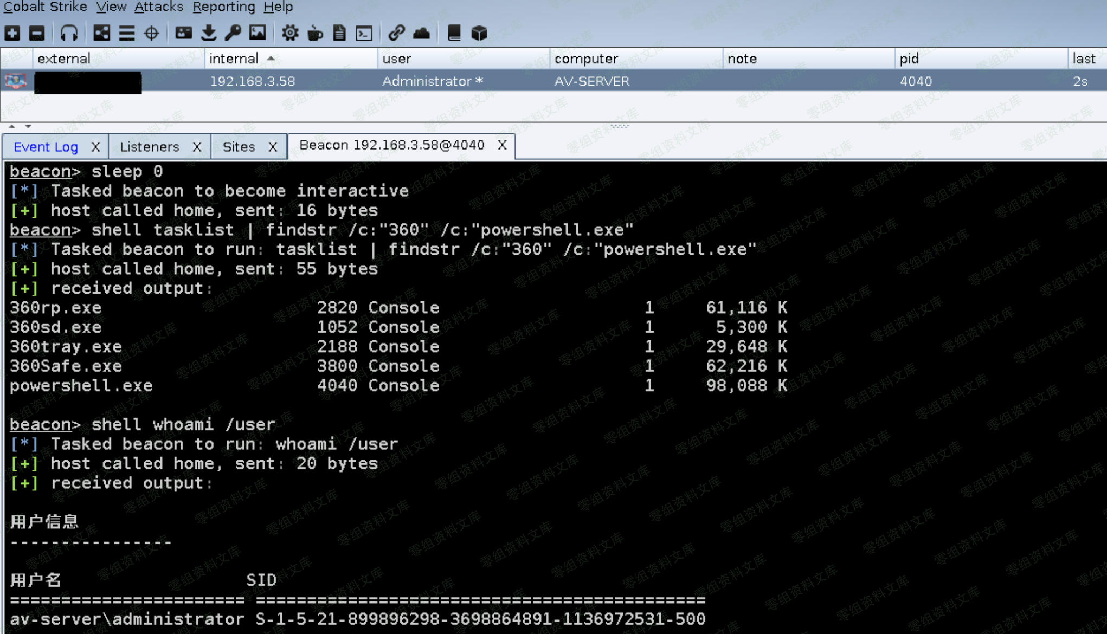Image resolution: width=1107 pixels, height=634 pixels.
Task: Switch to the Event Log tab
Action: click(46, 147)
